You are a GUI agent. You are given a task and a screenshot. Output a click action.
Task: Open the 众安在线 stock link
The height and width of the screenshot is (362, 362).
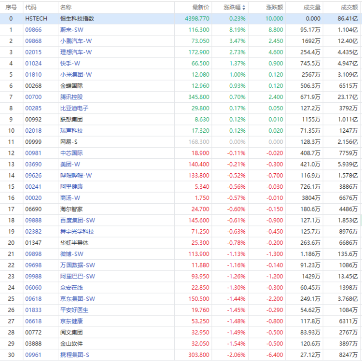click(71, 288)
